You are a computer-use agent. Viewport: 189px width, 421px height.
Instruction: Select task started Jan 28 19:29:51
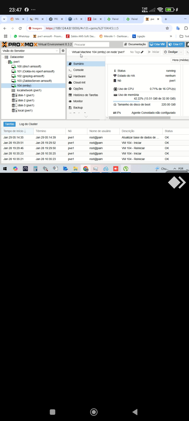coord(95,143)
